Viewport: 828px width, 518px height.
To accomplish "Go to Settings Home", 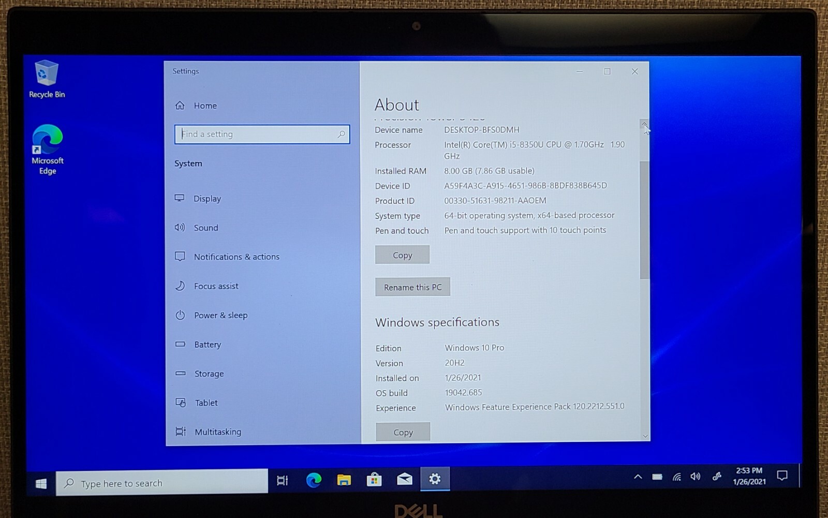I will (x=196, y=106).
